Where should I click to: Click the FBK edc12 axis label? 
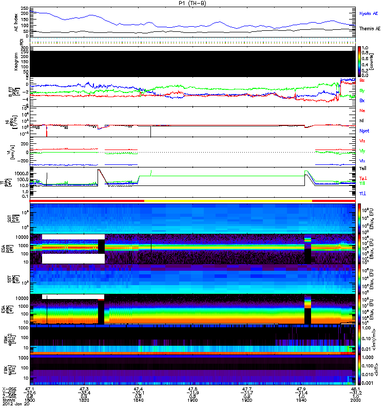point(9,340)
